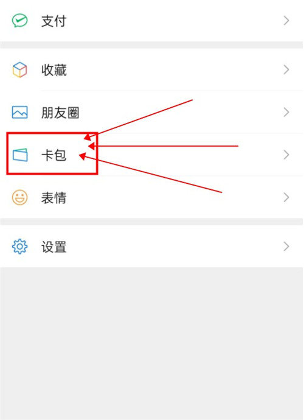Tap the Moments picture icon
304x420 pixels.
[19, 112]
